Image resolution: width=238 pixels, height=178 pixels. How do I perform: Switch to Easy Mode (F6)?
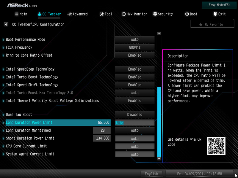click(x=219, y=5)
